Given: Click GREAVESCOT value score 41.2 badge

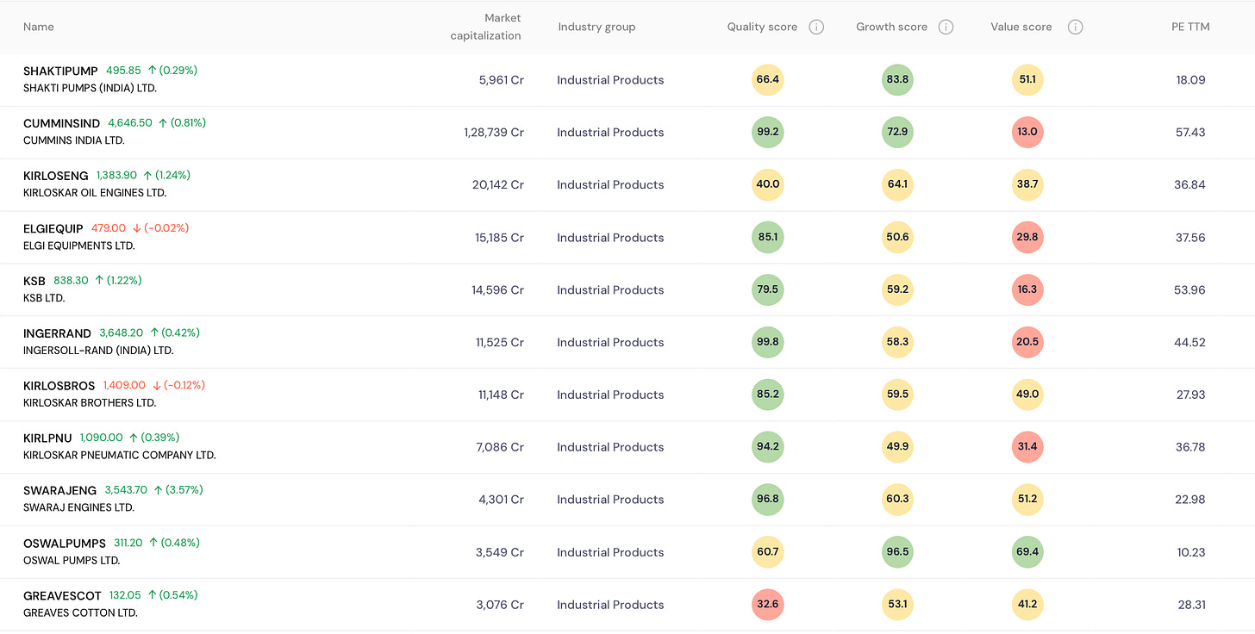Looking at the screenshot, I should coord(1027,605).
